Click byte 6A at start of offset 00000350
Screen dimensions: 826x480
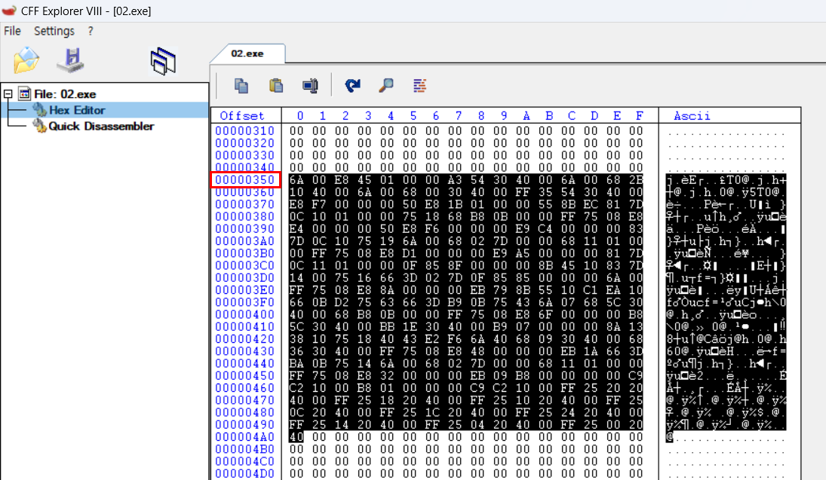[x=296, y=180]
